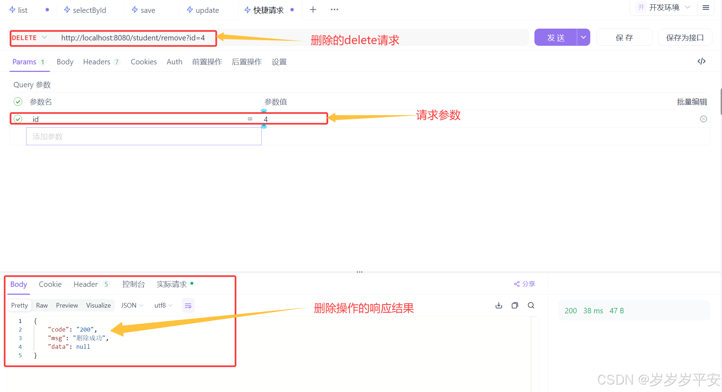
Task: Open the DELETE method dropdown
Action: [x=29, y=38]
